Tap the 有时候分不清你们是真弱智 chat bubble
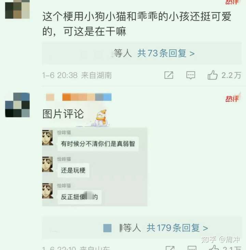Screen dimensions: 246x250 click(98, 144)
